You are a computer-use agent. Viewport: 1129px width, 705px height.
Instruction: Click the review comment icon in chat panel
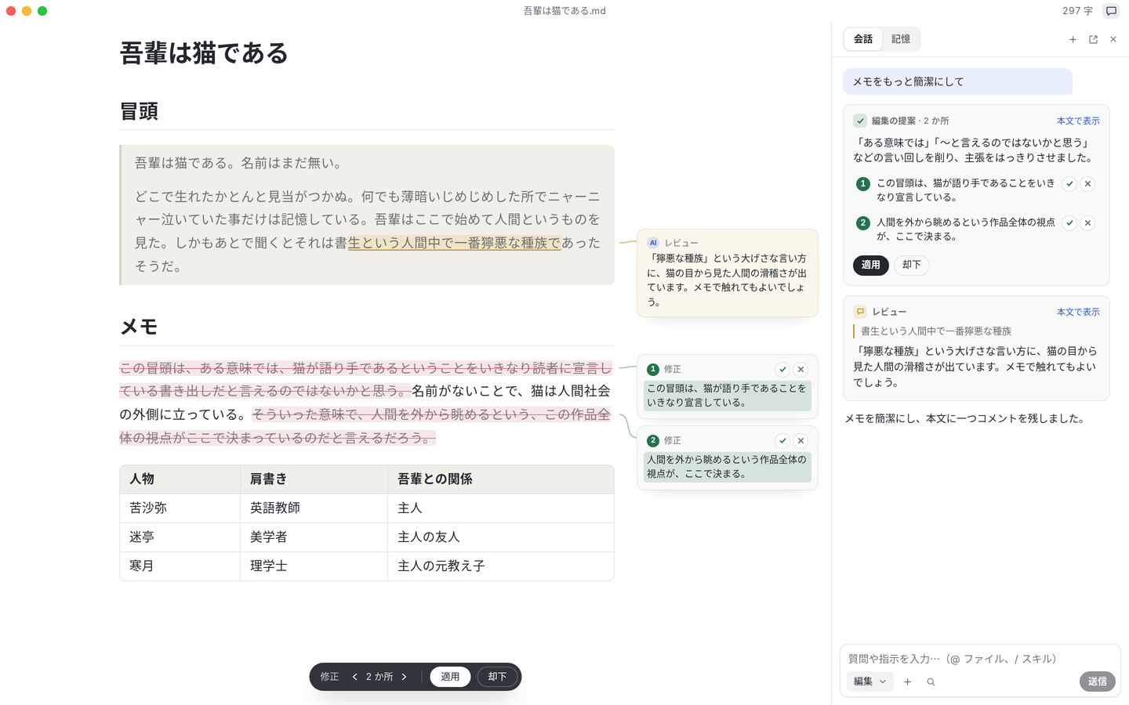[x=860, y=312]
